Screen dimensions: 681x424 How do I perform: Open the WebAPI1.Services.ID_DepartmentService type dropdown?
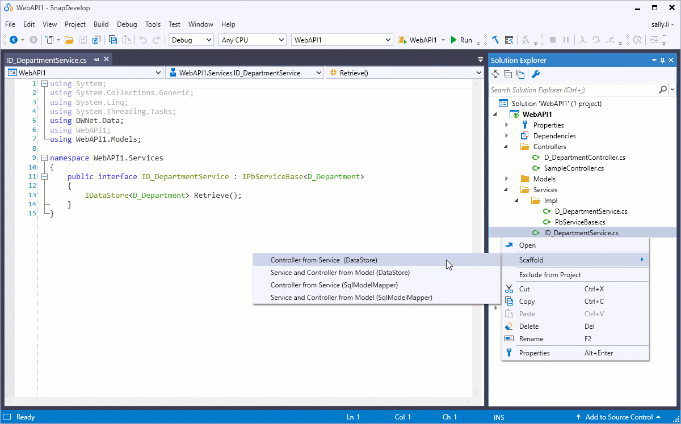318,73
